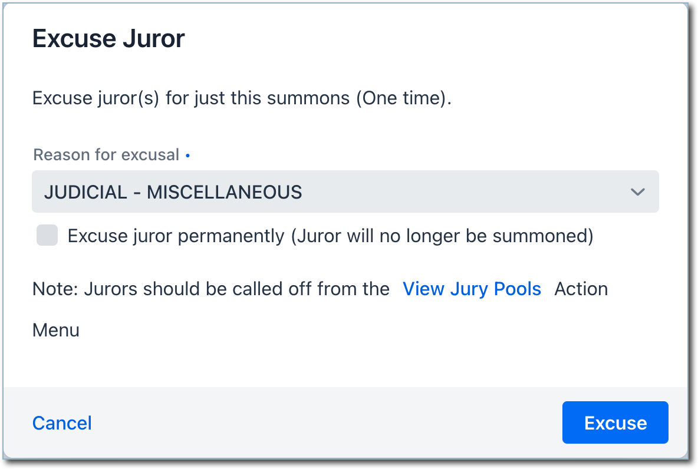Open the View Jury Pools link
This screenshot has width=698, height=469.
point(472,289)
